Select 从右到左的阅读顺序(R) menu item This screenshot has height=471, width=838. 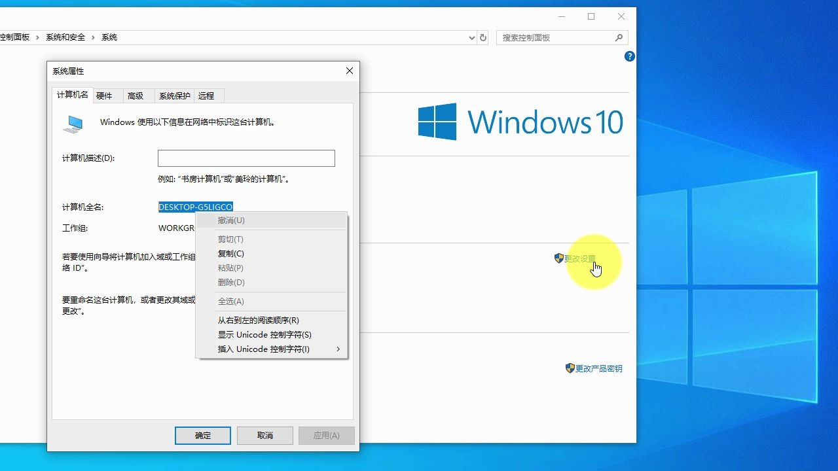click(272, 321)
